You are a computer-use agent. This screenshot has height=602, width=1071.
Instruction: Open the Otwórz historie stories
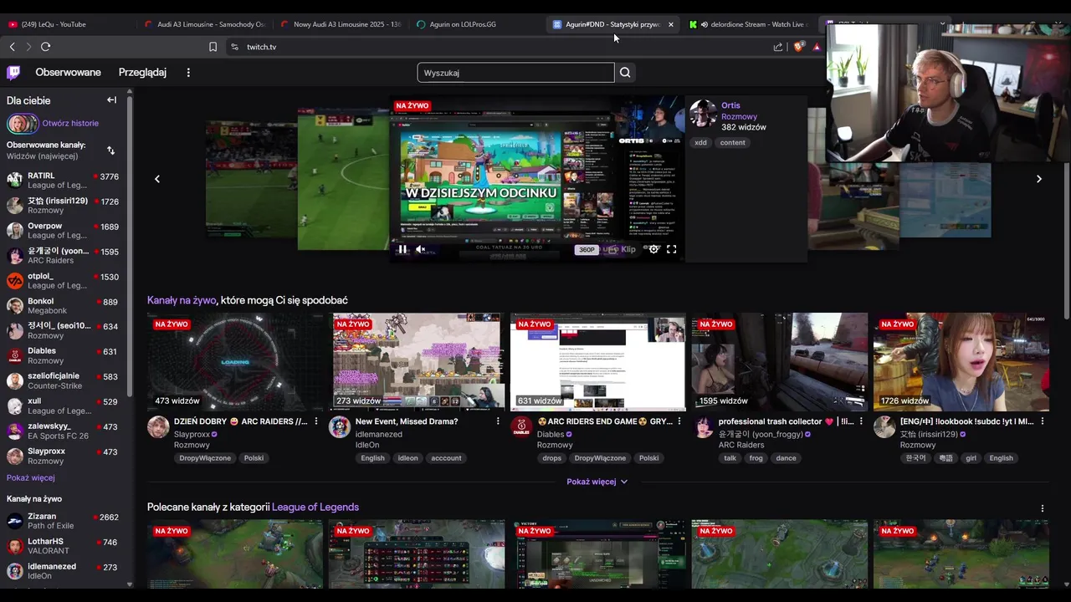point(53,124)
